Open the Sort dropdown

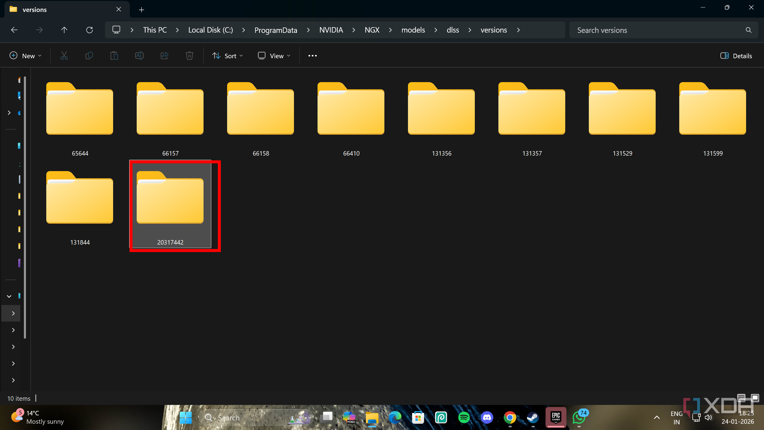click(x=227, y=56)
